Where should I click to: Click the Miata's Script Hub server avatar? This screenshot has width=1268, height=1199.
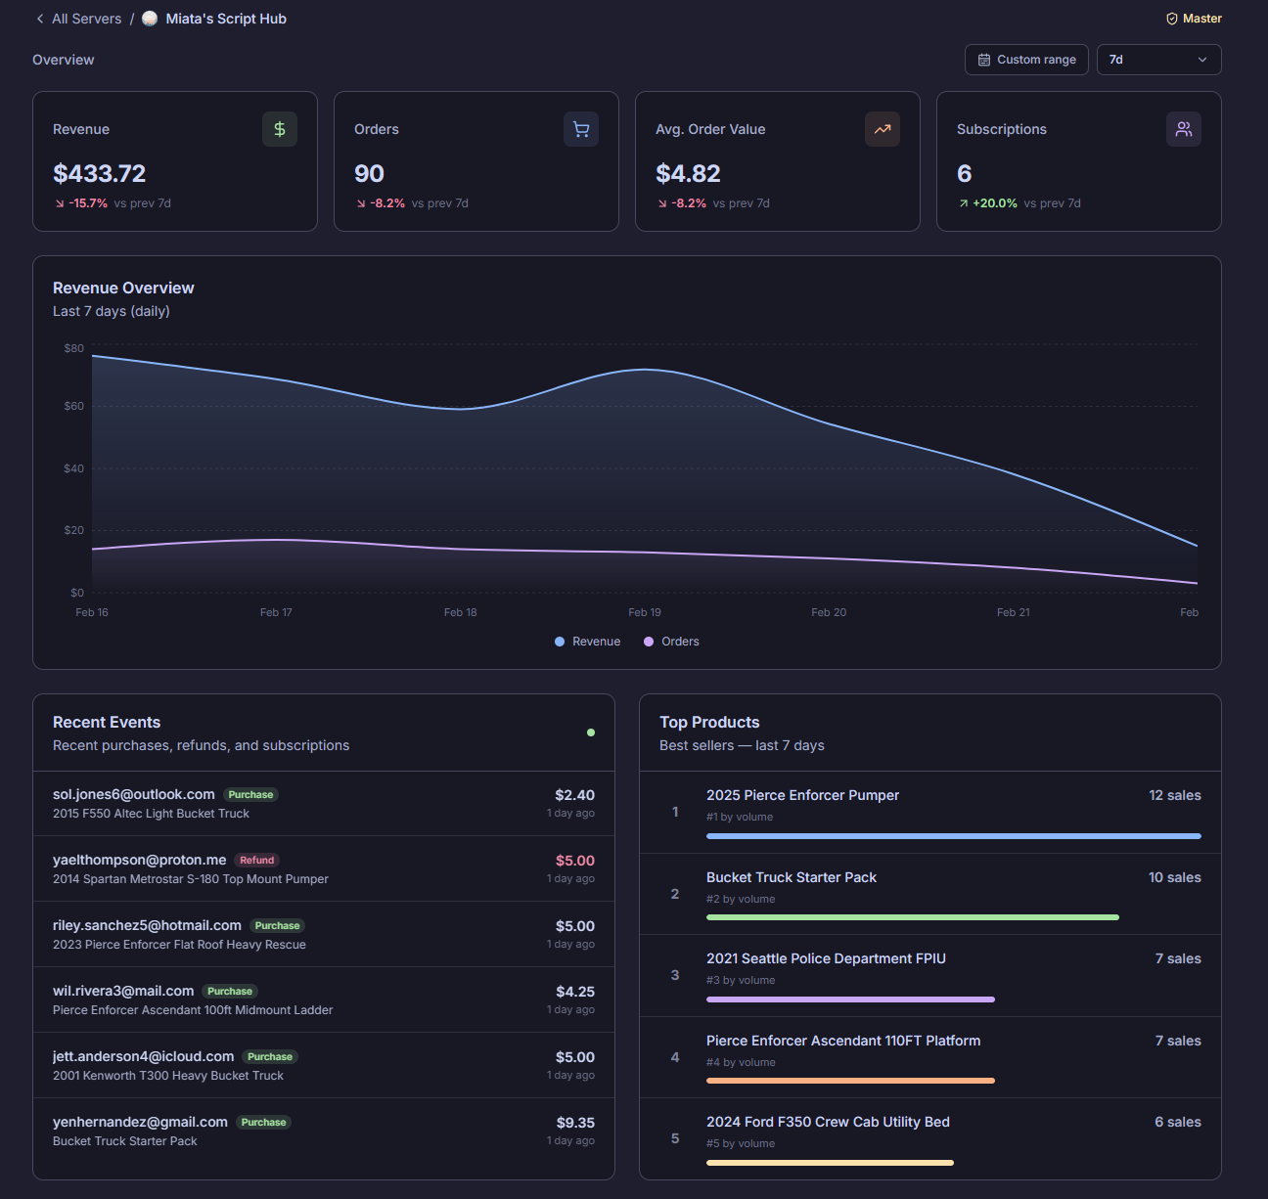pos(149,18)
